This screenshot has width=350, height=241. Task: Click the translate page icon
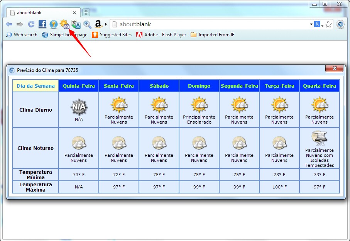(x=76, y=24)
